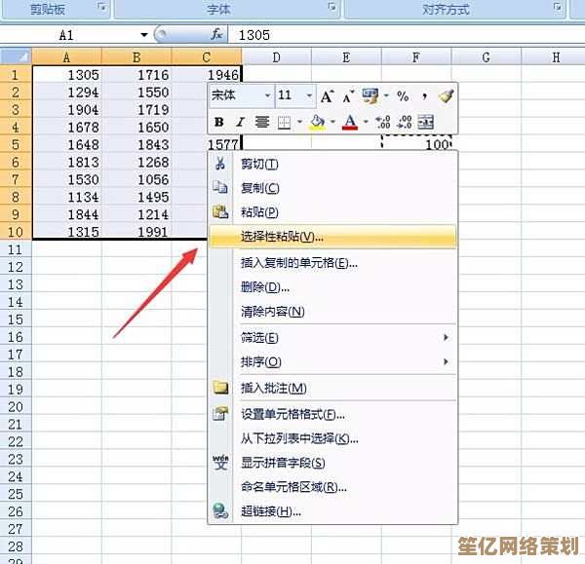This screenshot has width=585, height=564.
Task: Click the increase font size icon
Action: (x=327, y=95)
